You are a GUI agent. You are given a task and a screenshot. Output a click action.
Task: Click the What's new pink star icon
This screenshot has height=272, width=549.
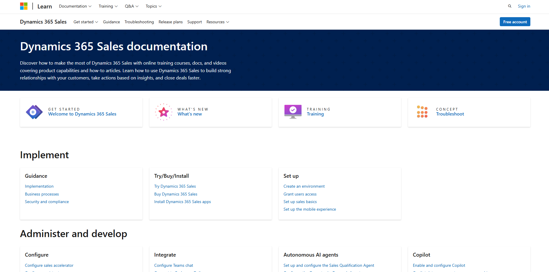tap(164, 112)
